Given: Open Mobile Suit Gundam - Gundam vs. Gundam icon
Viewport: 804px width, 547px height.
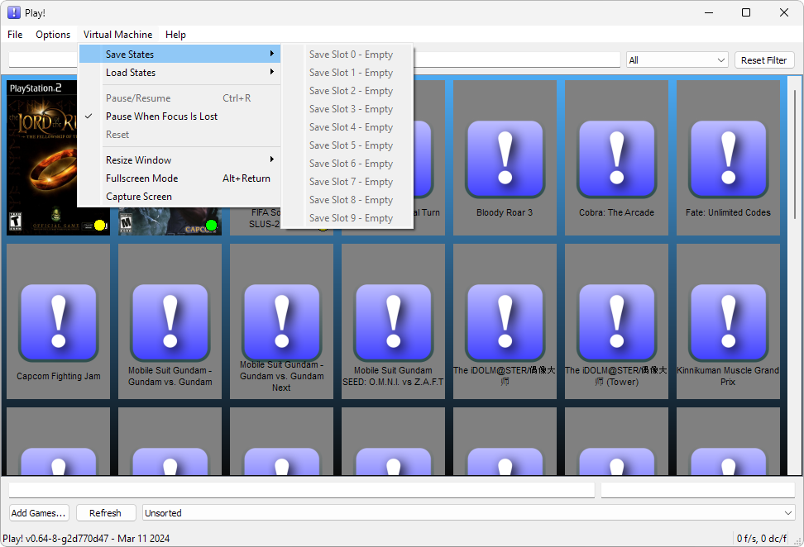Looking at the screenshot, I should (x=170, y=323).
